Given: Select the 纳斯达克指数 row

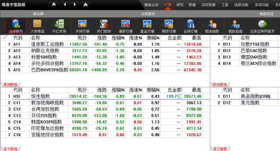Looking at the screenshot, I should tap(105, 51).
